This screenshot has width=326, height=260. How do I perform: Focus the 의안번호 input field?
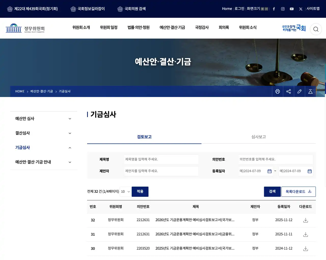[276, 159]
